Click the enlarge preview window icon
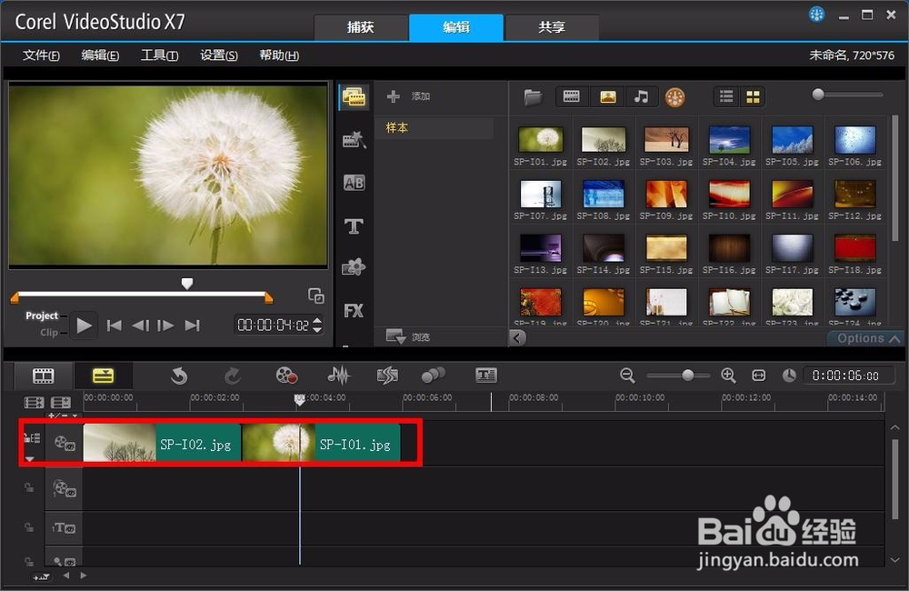909x591 pixels. coord(316,295)
